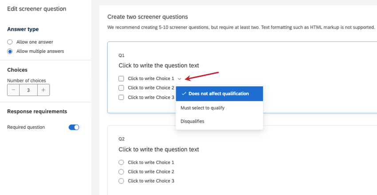Select the Allow one answer option

point(10,42)
